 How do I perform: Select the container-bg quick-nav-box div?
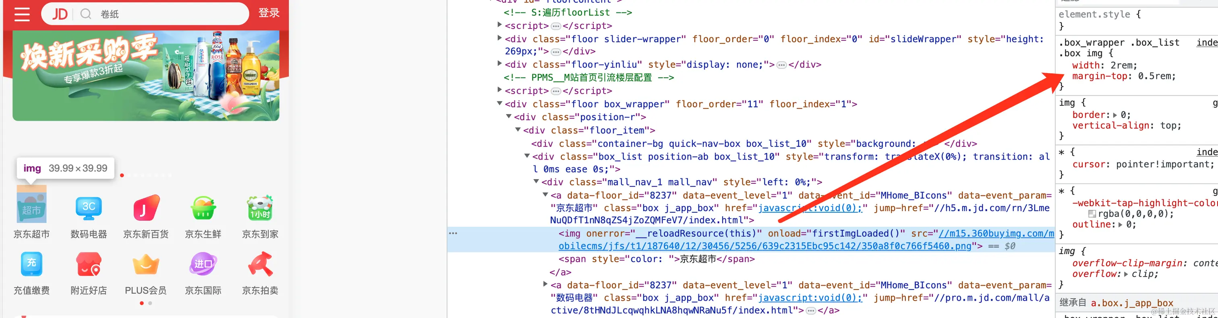[754, 144]
